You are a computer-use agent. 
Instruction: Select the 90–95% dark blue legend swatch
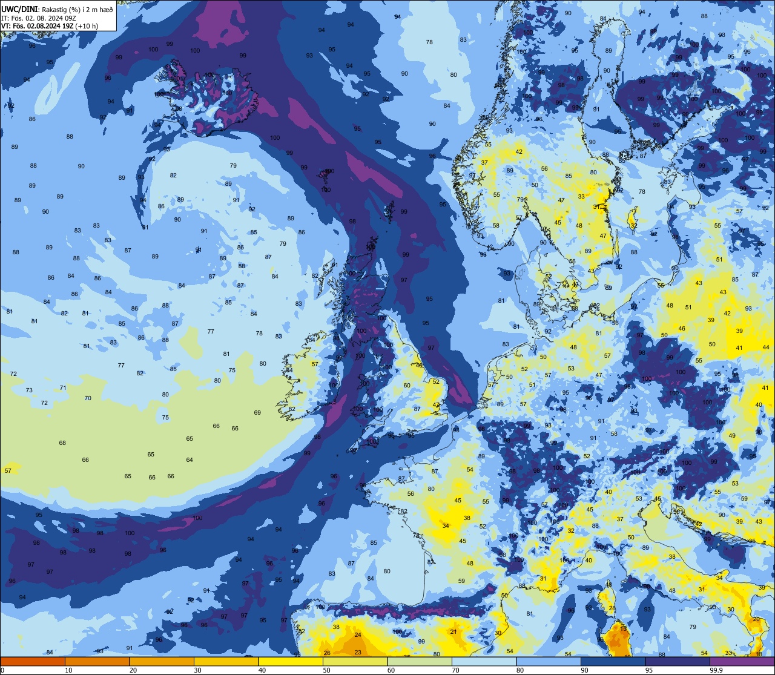click(613, 661)
